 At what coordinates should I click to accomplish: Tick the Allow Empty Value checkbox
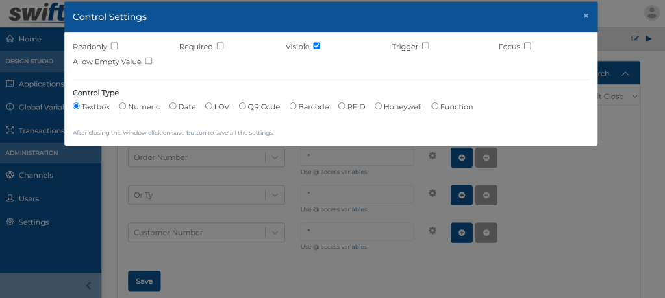(x=149, y=61)
